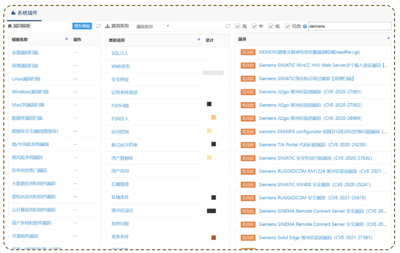Click the 漏洞模板 panel header icon
The image size is (400, 253).
pos(10,26)
